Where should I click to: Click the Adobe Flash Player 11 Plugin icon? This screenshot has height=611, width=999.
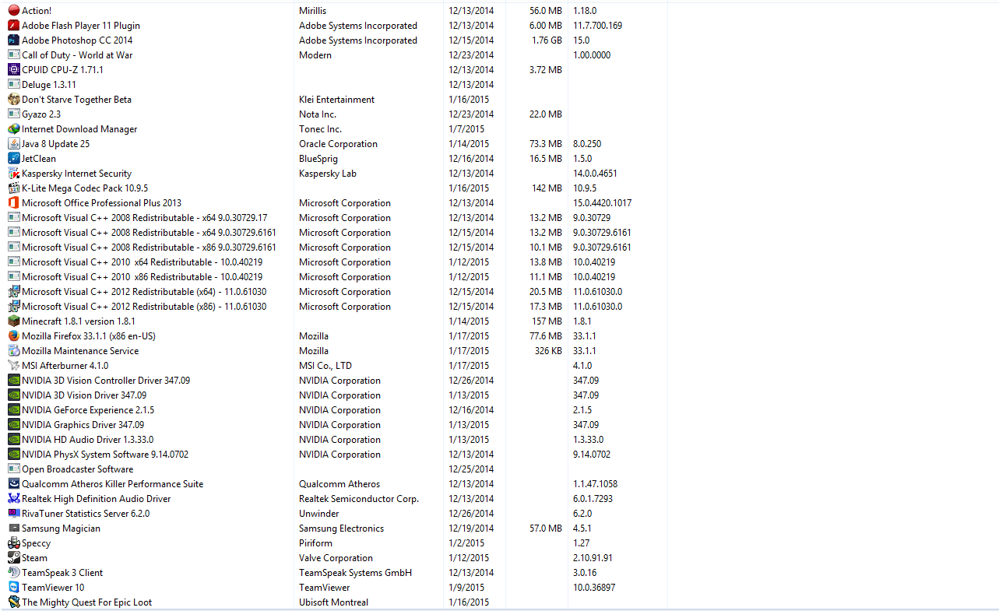14,26
